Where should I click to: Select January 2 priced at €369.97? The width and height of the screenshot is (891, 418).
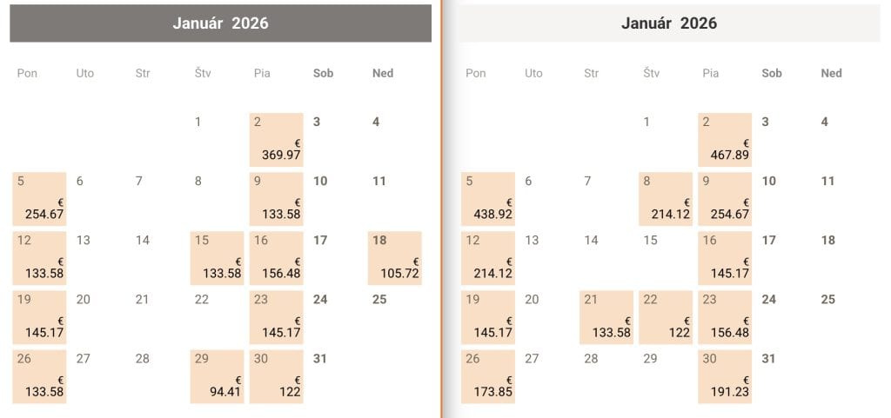pos(277,140)
